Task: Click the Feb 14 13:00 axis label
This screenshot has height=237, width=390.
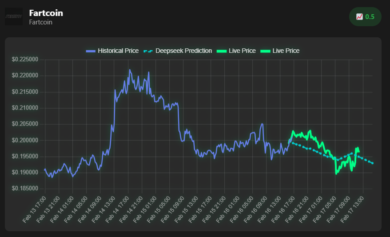Action: [103, 209]
